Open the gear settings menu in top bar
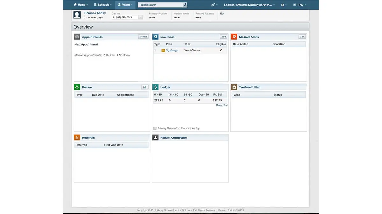382x214 pixels. point(212,5)
